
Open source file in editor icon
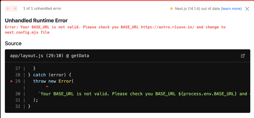tap(243, 55)
